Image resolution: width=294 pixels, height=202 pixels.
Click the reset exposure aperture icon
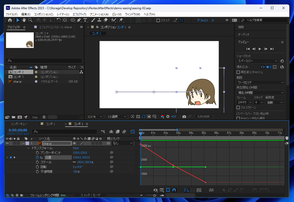click(168, 117)
